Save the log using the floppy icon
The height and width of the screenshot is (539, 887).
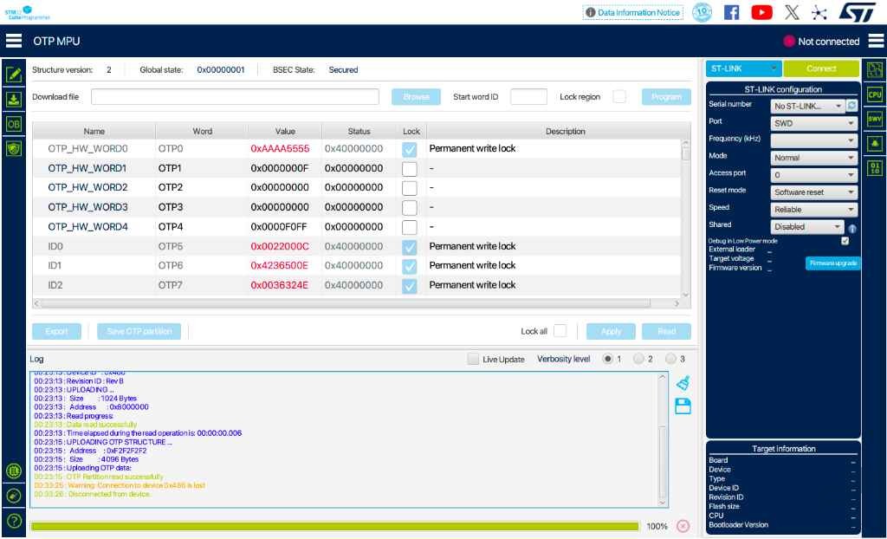tap(683, 406)
